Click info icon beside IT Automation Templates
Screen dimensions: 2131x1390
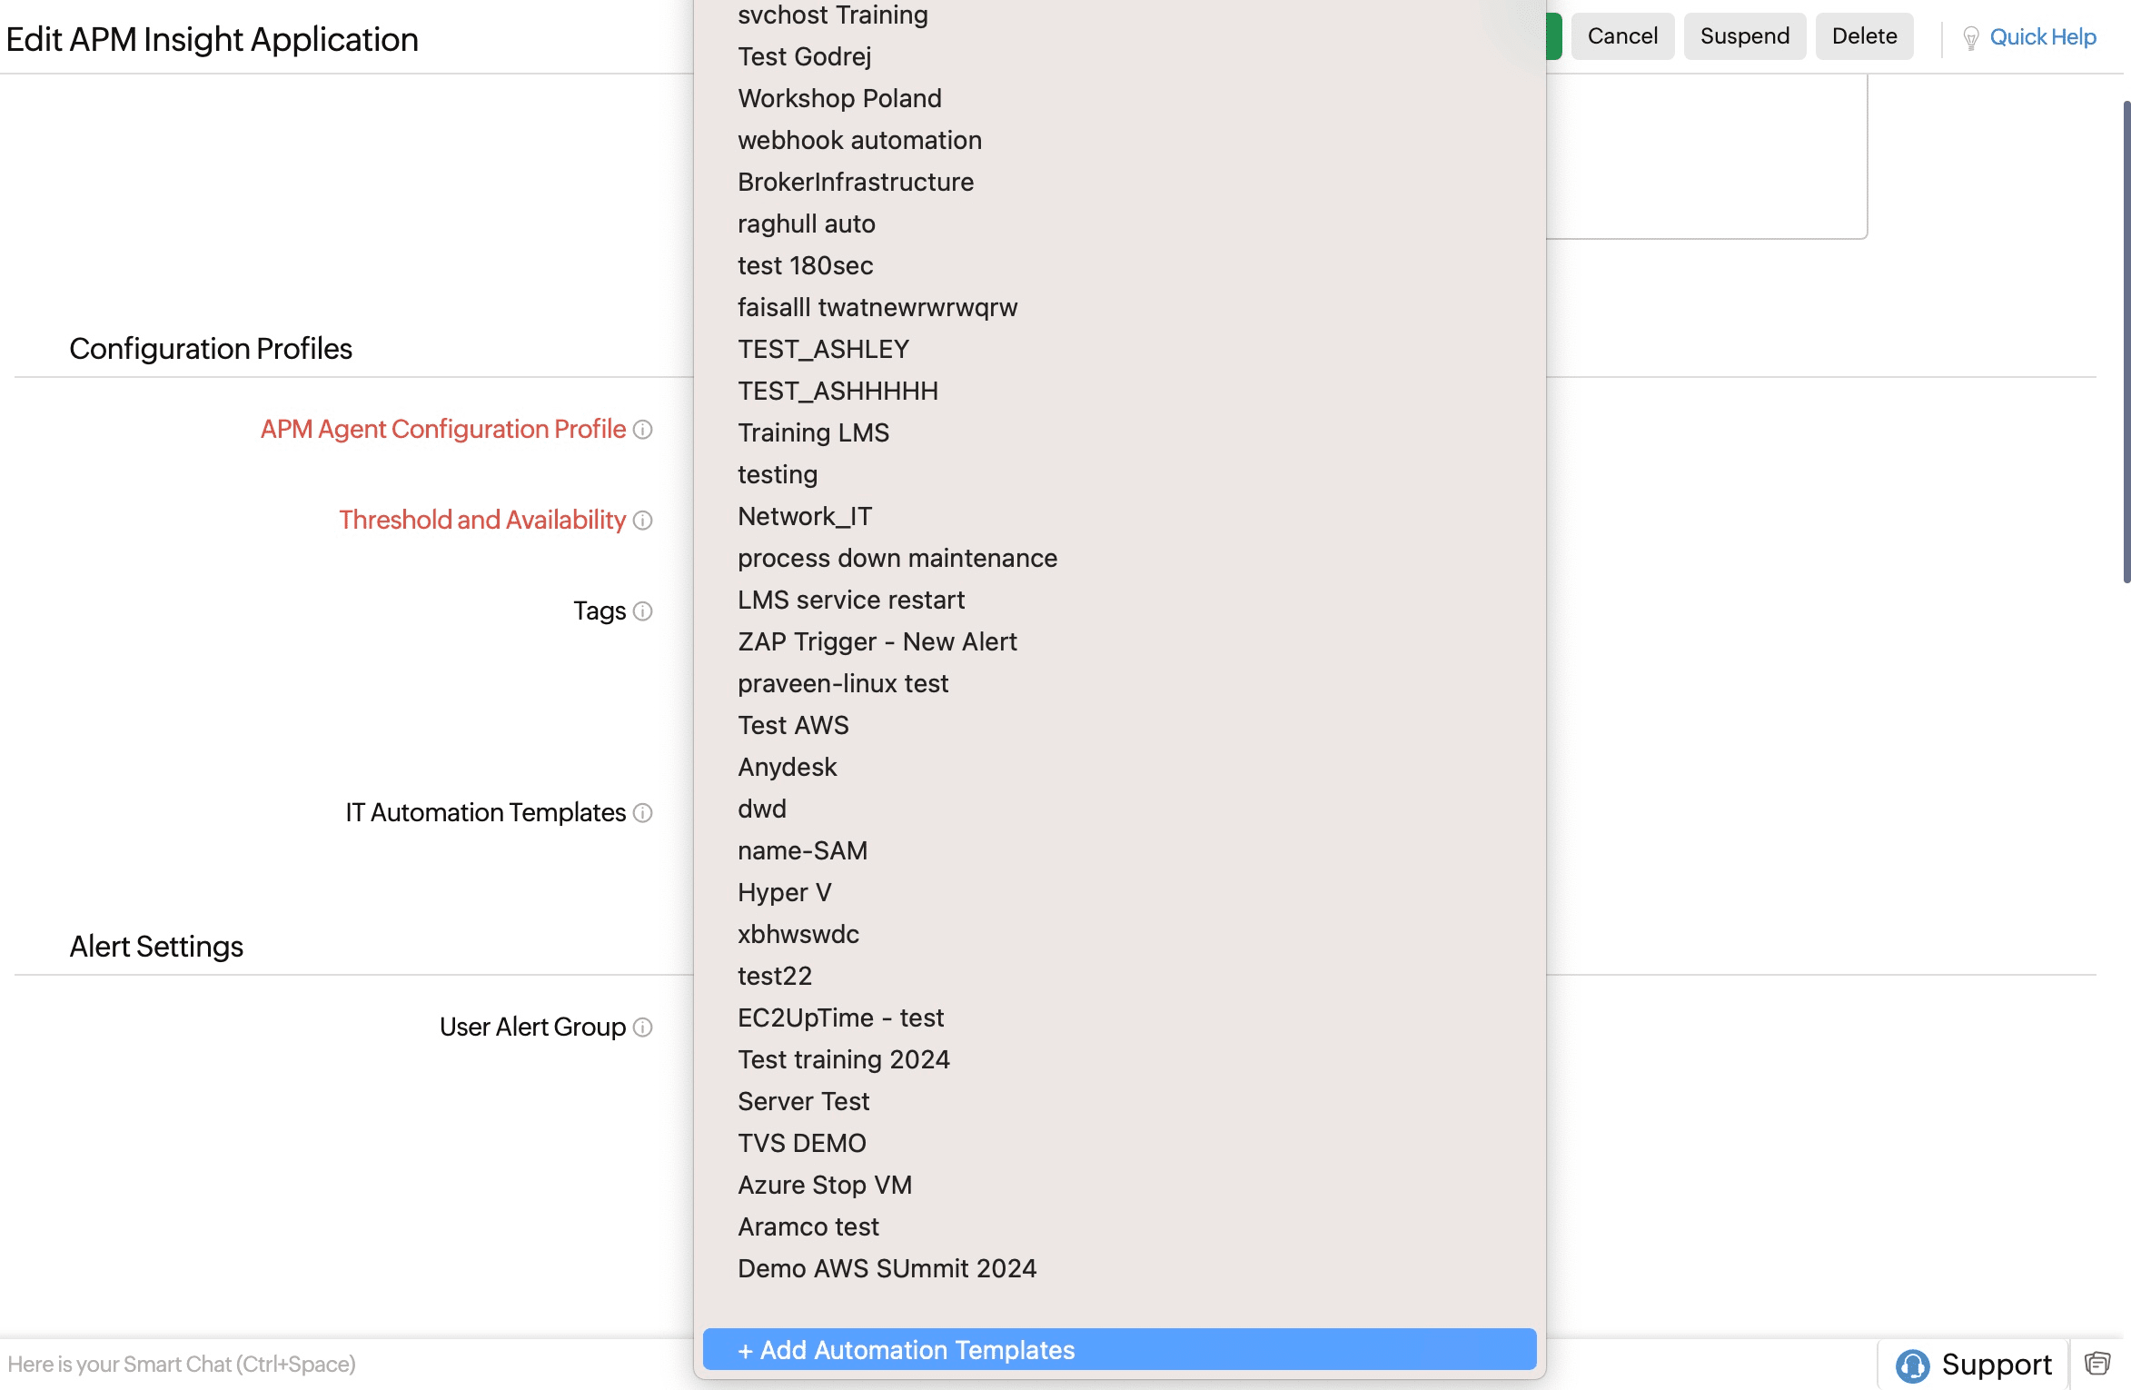click(x=642, y=813)
